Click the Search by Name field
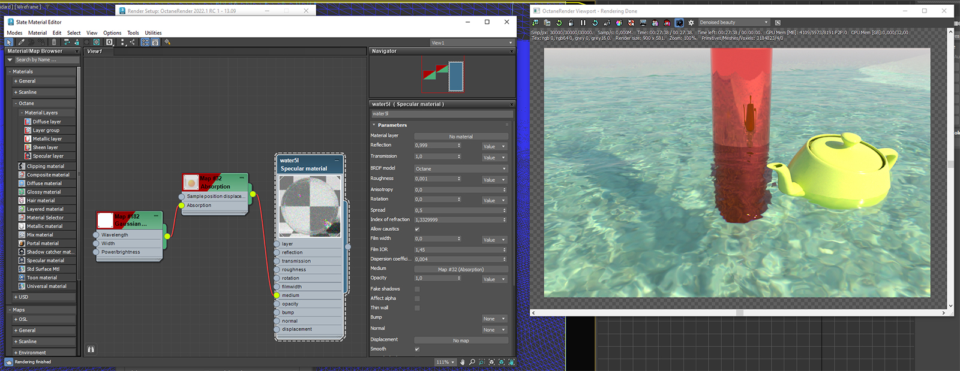Viewport: 960px width, 371px height. tap(47, 60)
